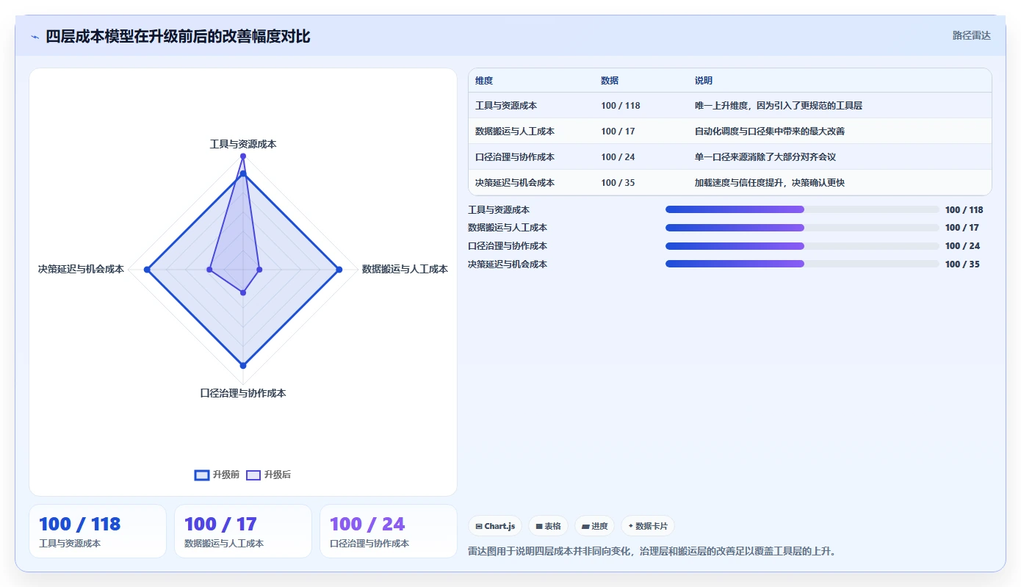Click the 工具与资源成本 label in the progress list
Viewport: 1021px width, 587px height.
499,210
